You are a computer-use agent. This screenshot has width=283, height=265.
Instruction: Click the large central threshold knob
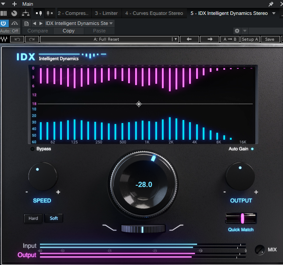click(143, 184)
